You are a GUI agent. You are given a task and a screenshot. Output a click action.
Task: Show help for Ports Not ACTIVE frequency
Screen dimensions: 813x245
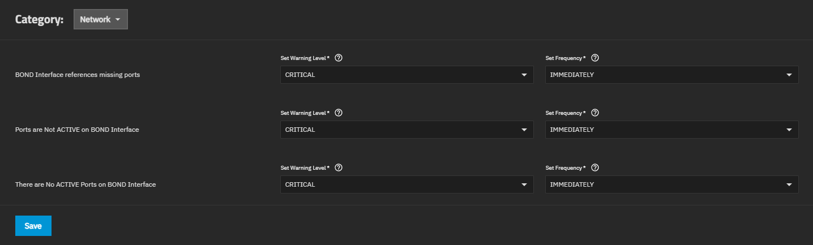594,113
